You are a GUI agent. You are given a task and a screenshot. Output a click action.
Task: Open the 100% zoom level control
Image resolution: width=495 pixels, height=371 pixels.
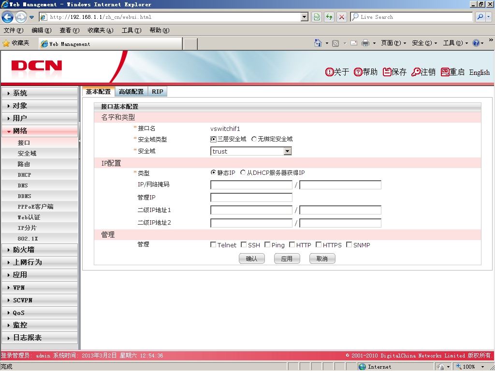470,367
